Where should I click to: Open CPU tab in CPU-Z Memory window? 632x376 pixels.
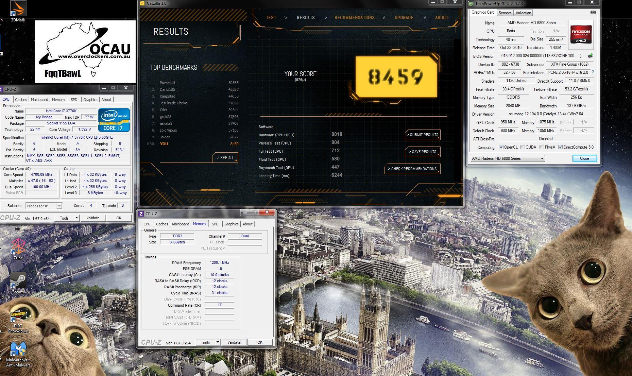click(x=147, y=224)
